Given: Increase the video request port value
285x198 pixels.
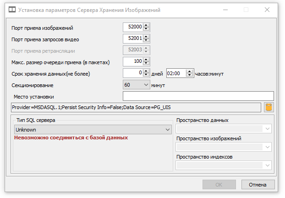Looking at the screenshot, I should tap(147, 37).
